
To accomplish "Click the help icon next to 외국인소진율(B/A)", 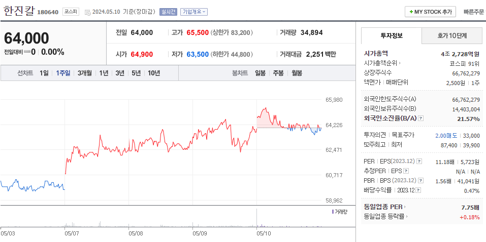I will click(x=421, y=118).
